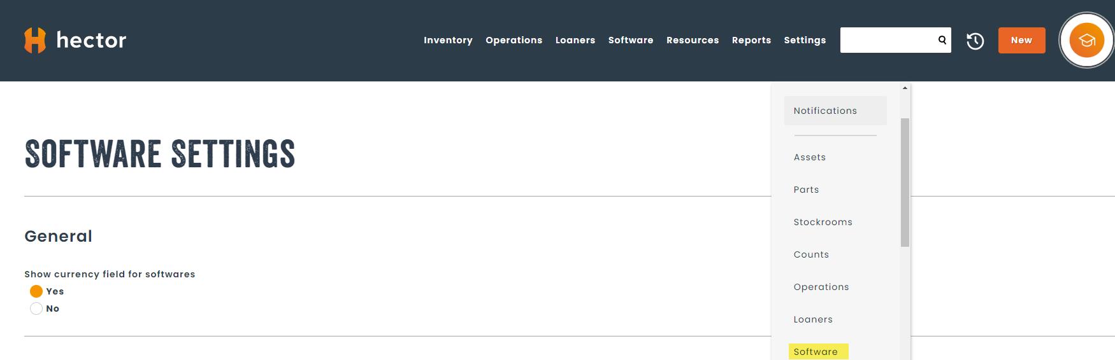Select Stockrooms in the settings dropdown list
Viewport: 1115px width, 360px height.
click(x=823, y=222)
